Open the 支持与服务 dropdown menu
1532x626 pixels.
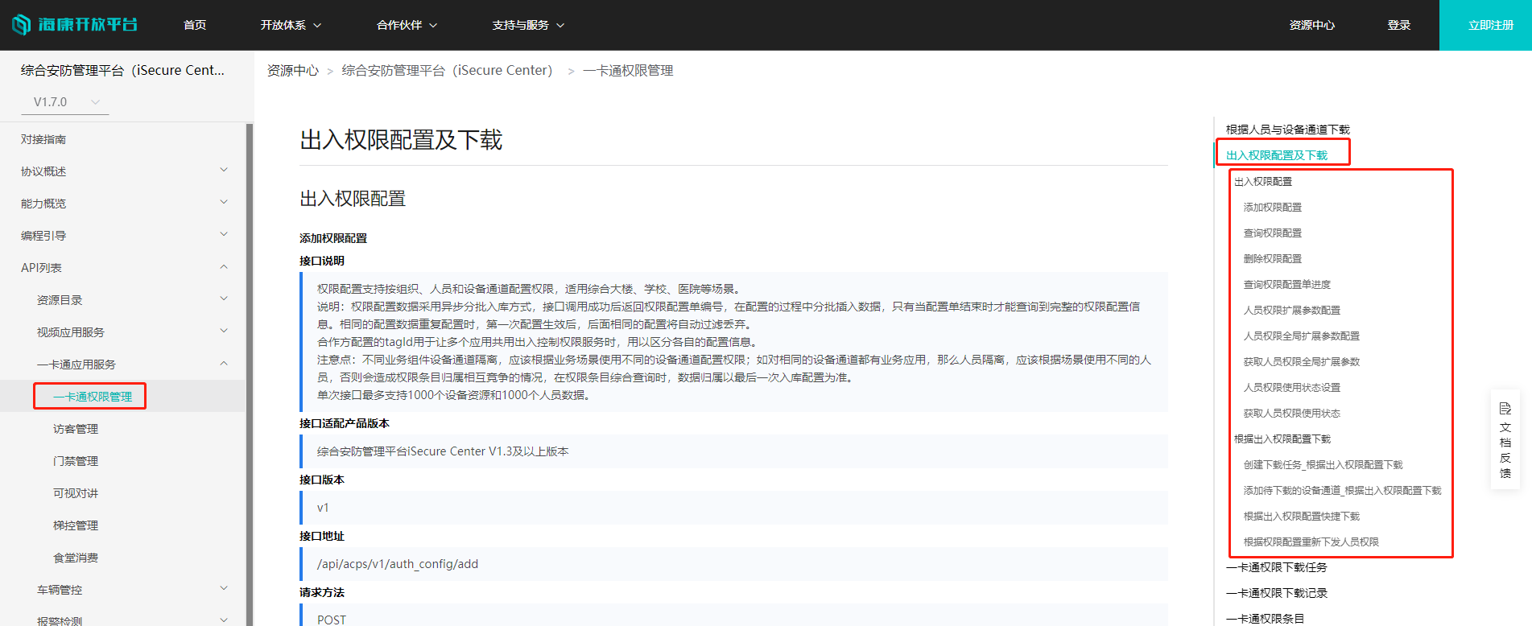[528, 25]
